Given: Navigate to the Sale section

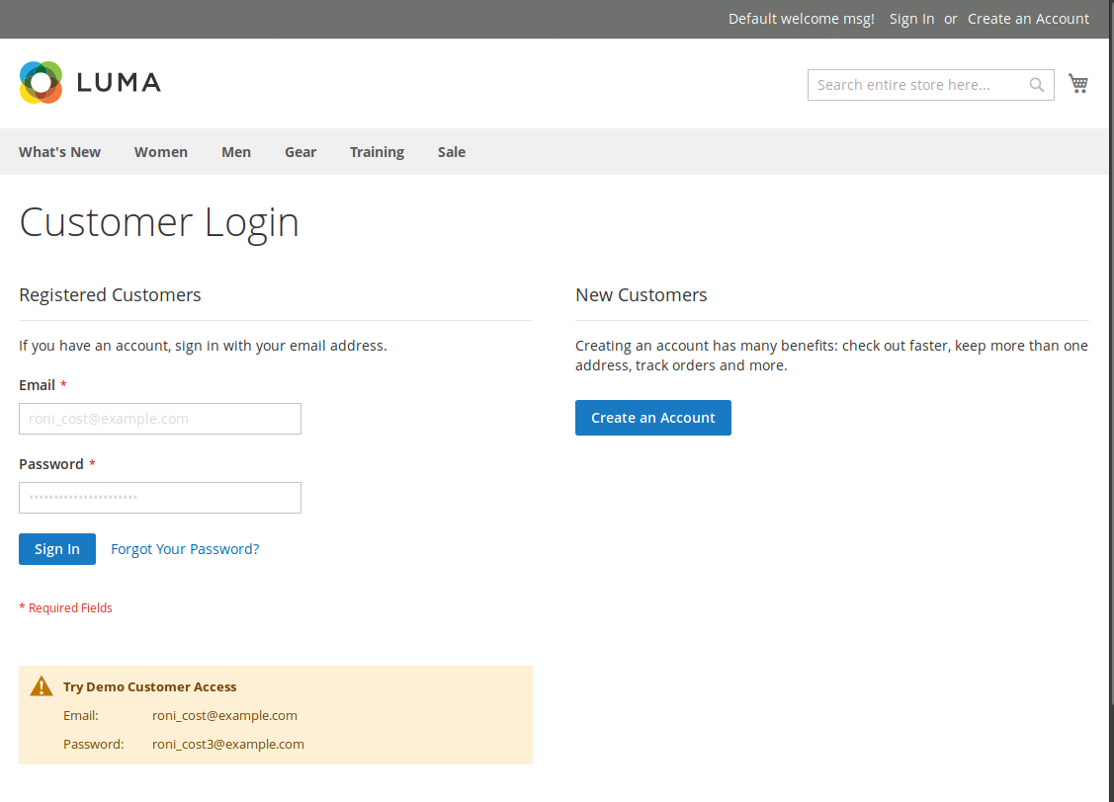Looking at the screenshot, I should [452, 152].
